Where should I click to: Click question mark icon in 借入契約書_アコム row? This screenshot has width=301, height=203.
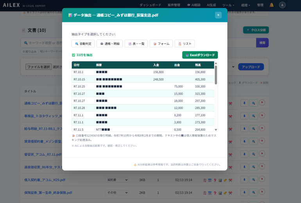(215, 180)
